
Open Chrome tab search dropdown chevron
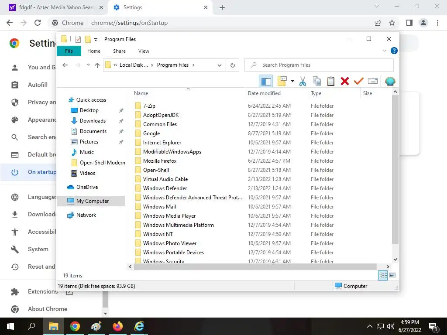[377, 6]
